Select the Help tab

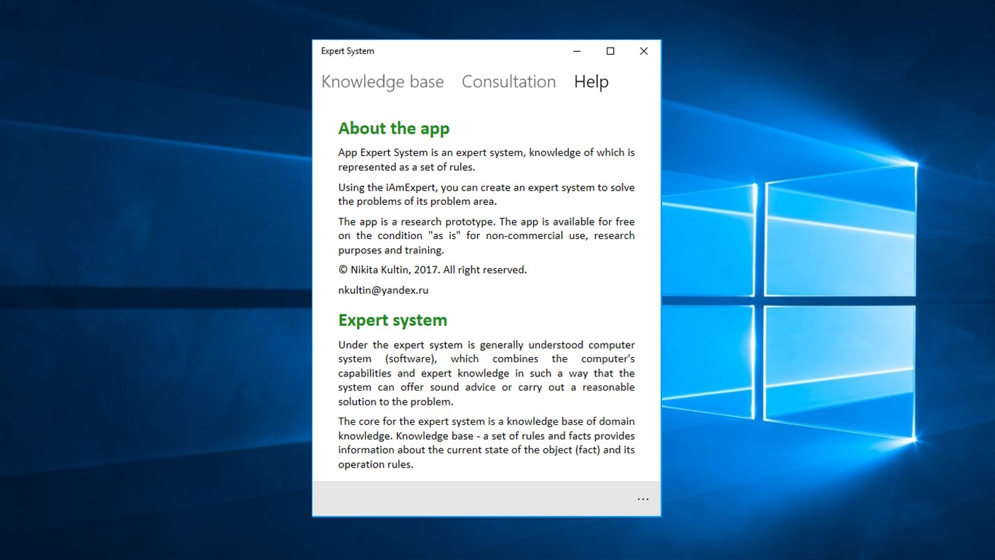coord(590,81)
